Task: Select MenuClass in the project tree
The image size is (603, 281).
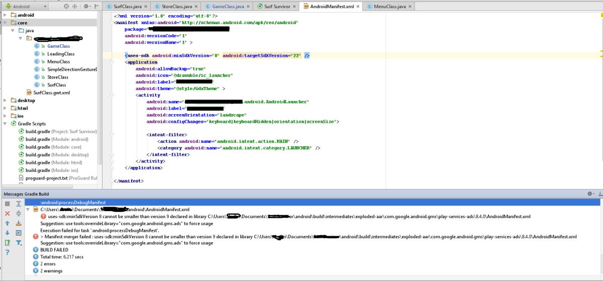Action: tap(58, 62)
